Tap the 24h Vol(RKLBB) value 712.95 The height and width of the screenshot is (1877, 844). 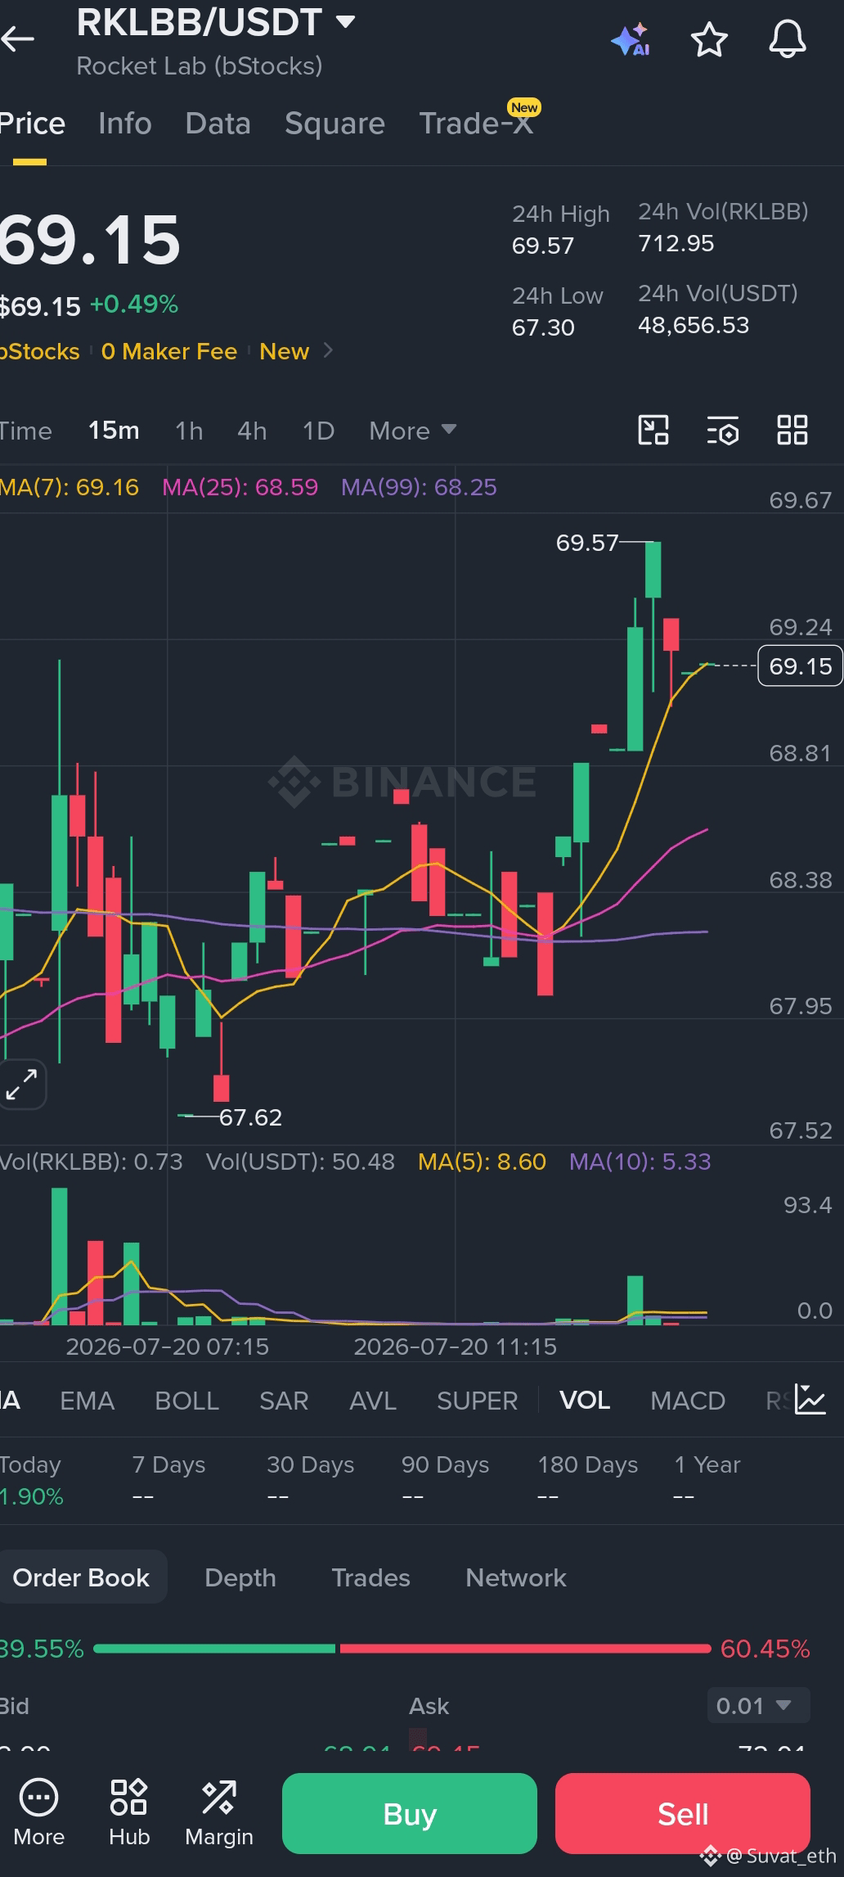coord(676,243)
